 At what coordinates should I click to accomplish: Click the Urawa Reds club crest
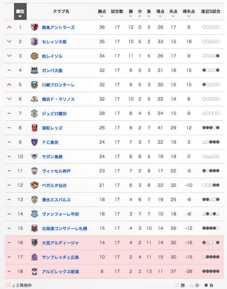click(34, 128)
